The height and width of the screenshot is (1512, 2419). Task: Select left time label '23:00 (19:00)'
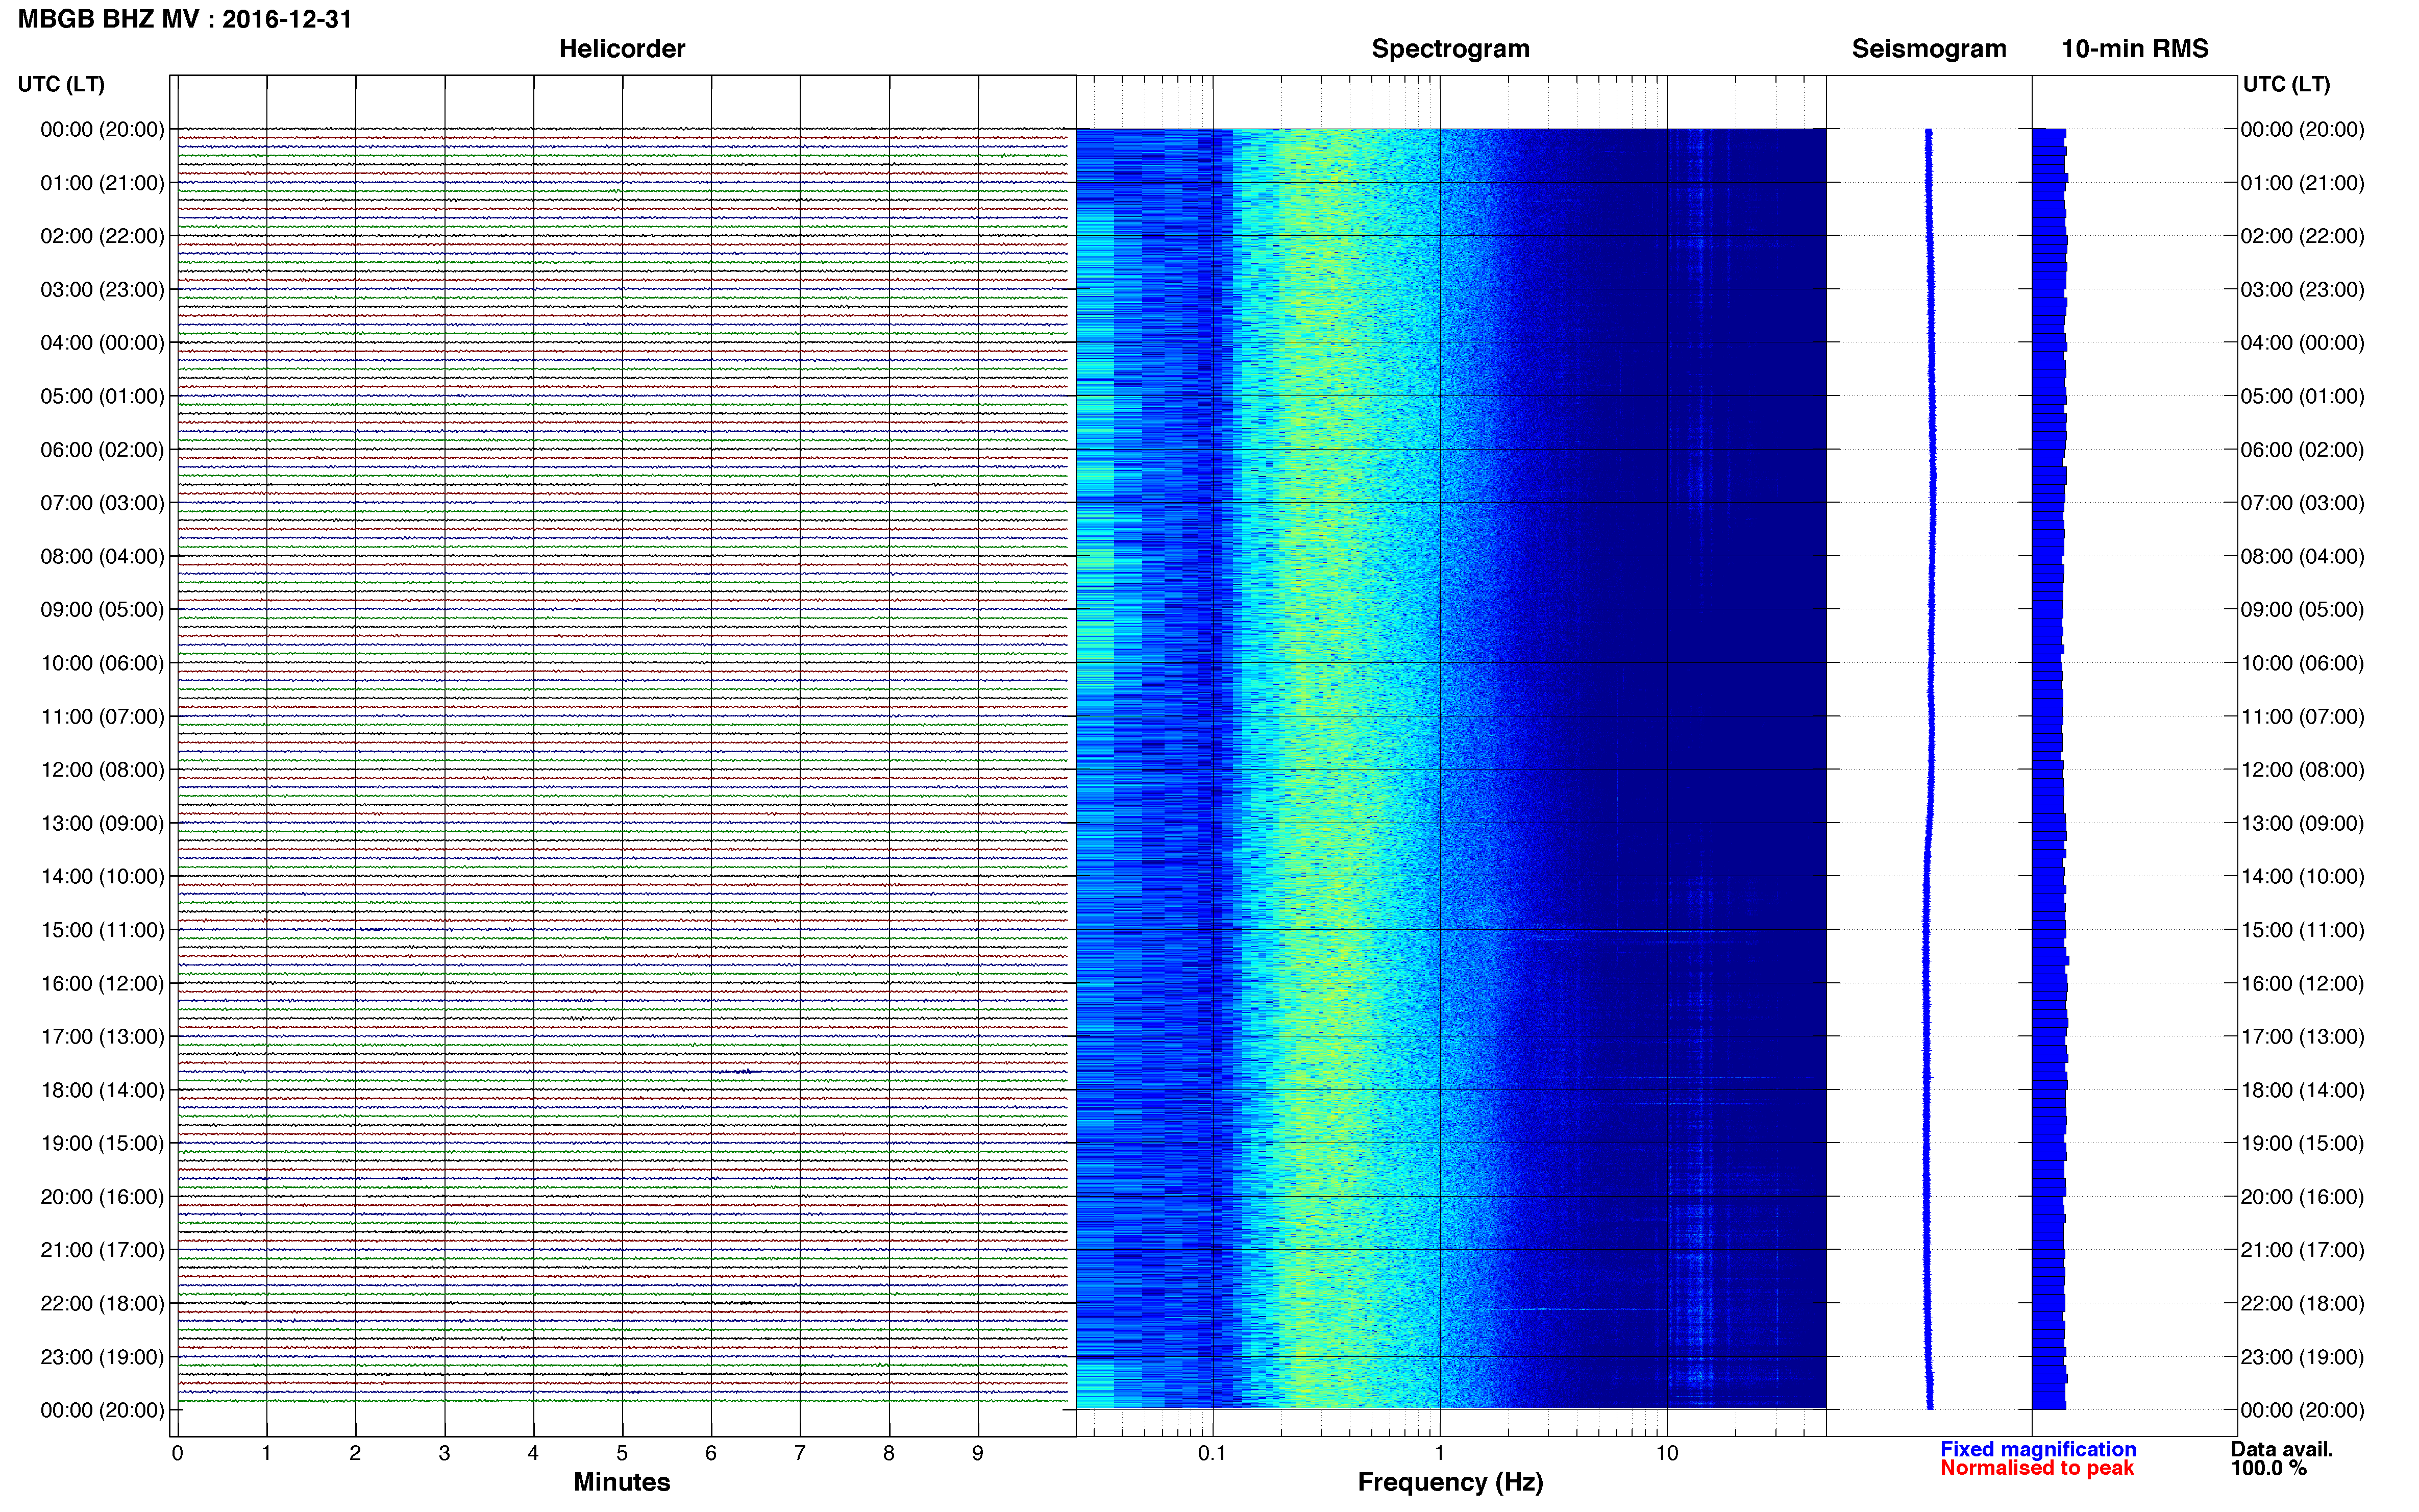[102, 1357]
